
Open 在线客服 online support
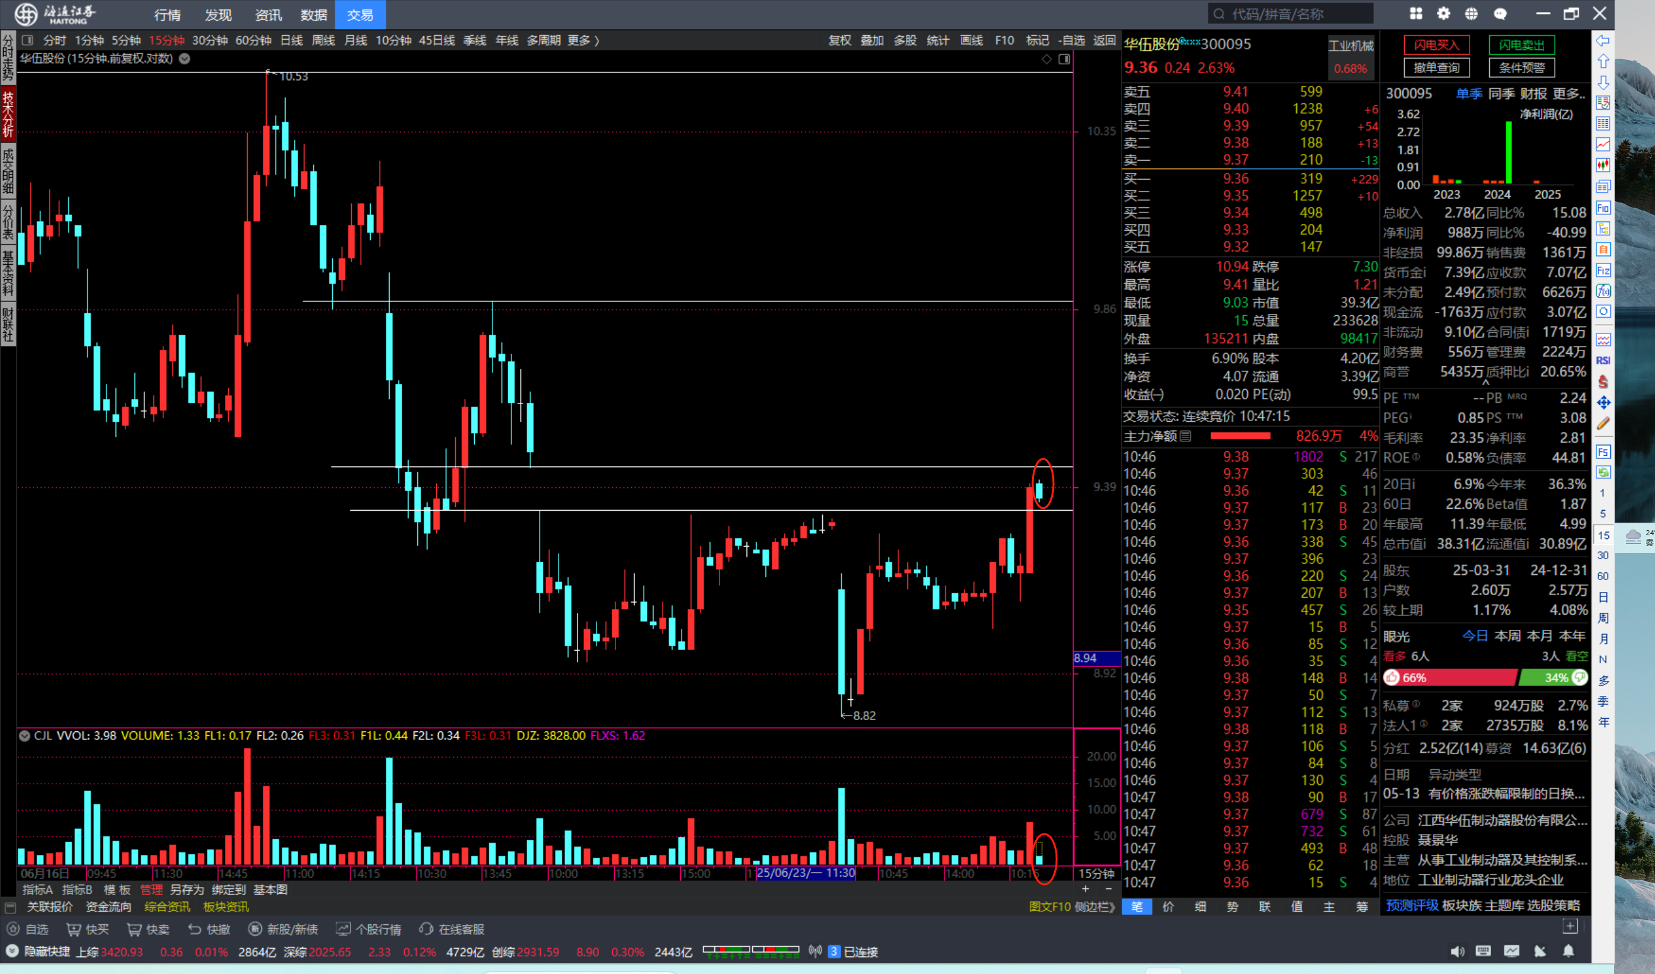[452, 929]
